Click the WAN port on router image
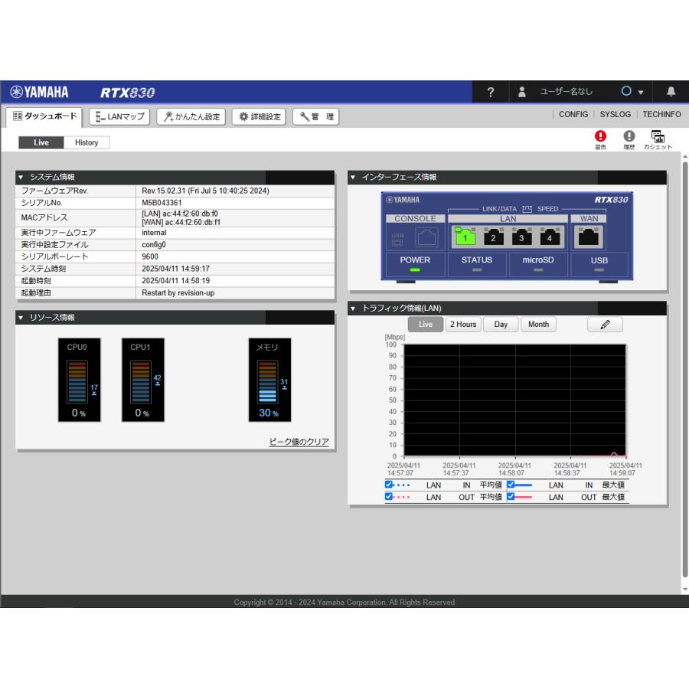Screen dimensions: 689x689 point(589,238)
